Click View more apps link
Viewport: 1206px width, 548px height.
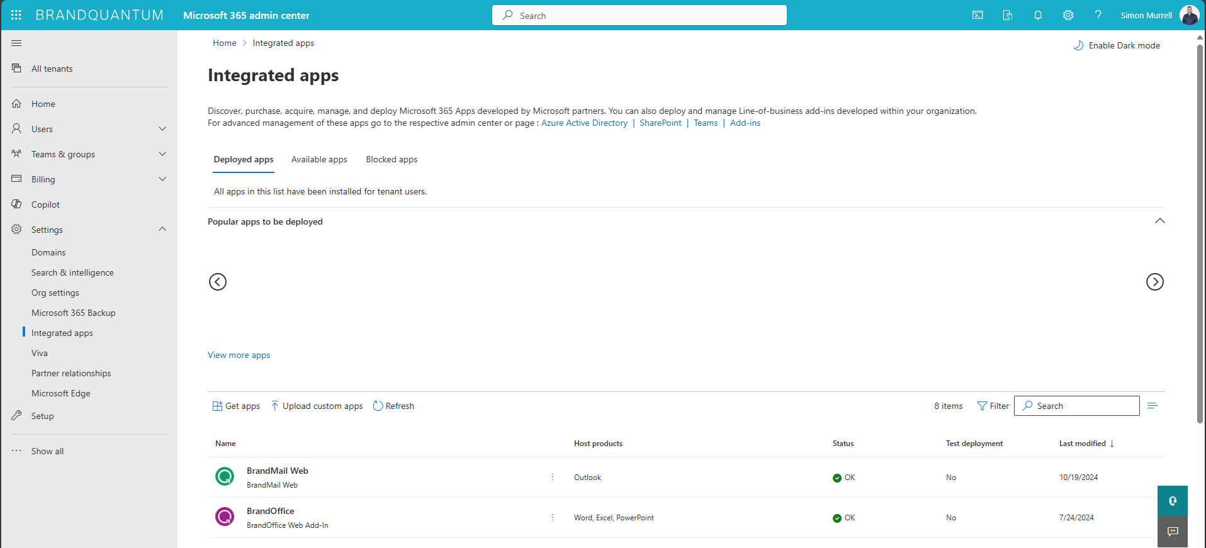(x=239, y=355)
